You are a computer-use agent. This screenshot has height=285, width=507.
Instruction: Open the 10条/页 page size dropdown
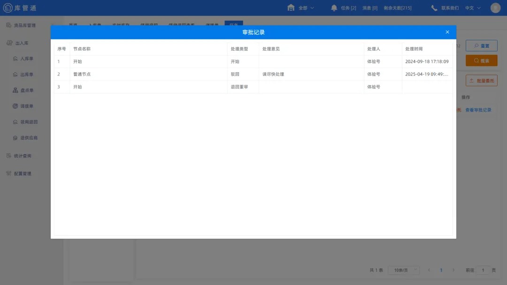pos(403,270)
